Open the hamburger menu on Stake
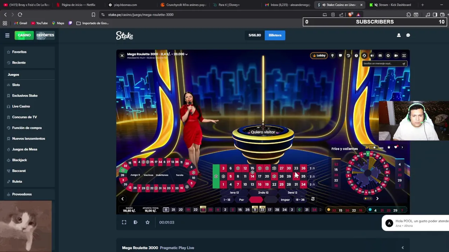The height and width of the screenshot is (252, 449). (7, 35)
